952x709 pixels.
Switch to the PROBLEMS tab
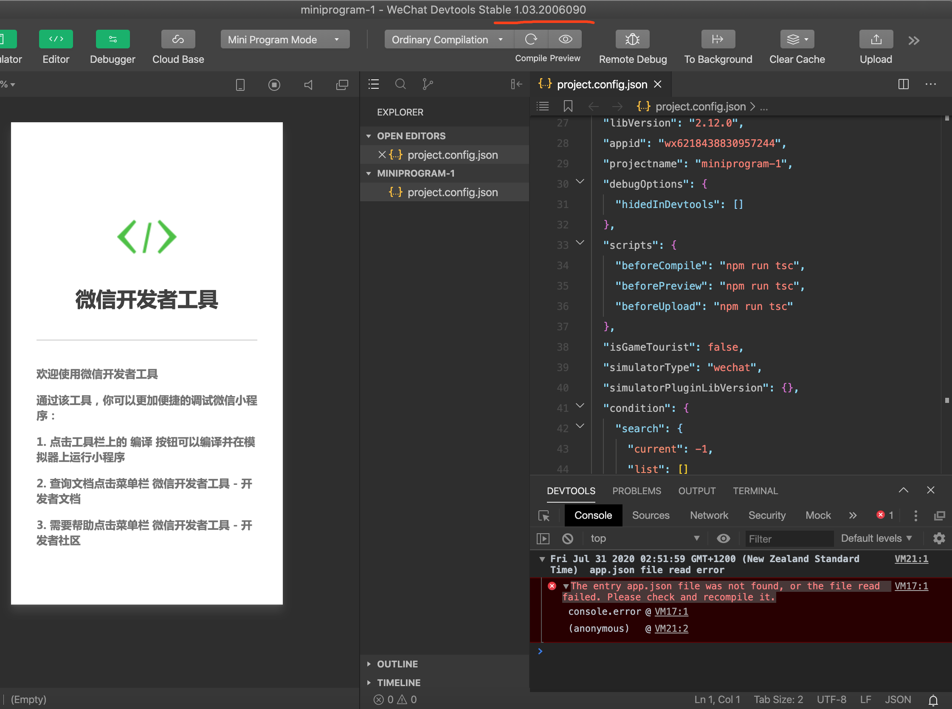(x=637, y=490)
